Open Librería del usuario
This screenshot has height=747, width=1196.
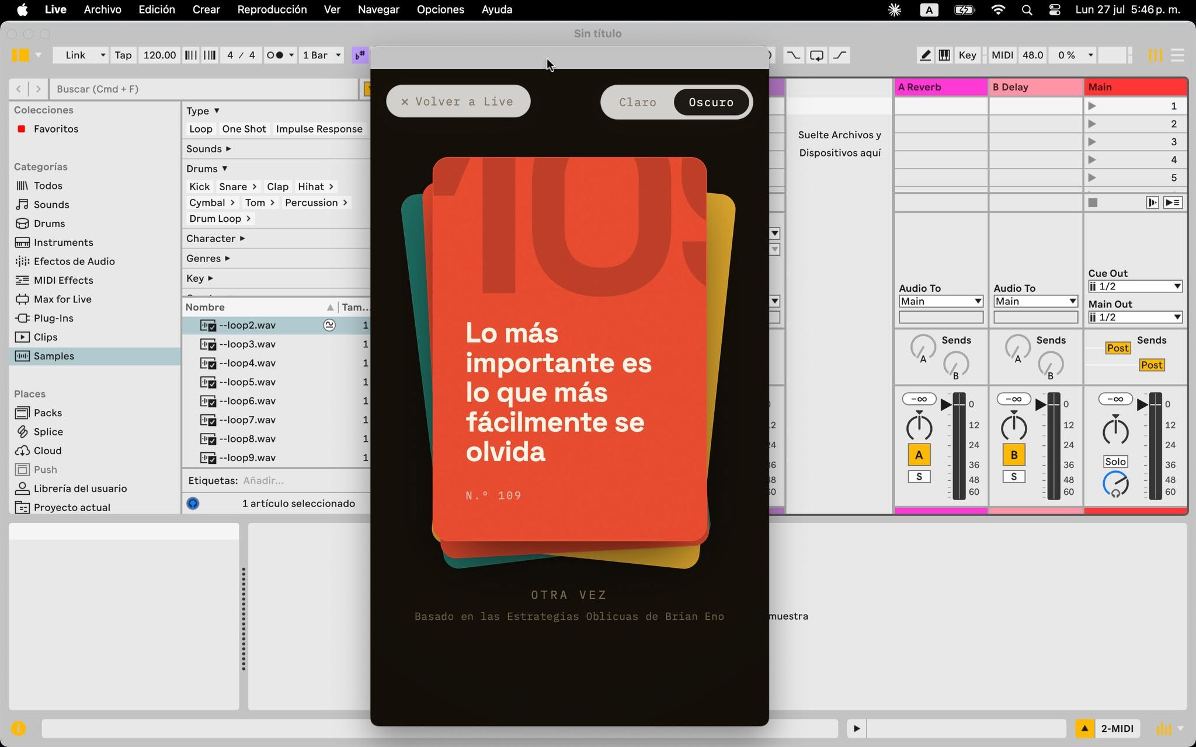tap(80, 488)
